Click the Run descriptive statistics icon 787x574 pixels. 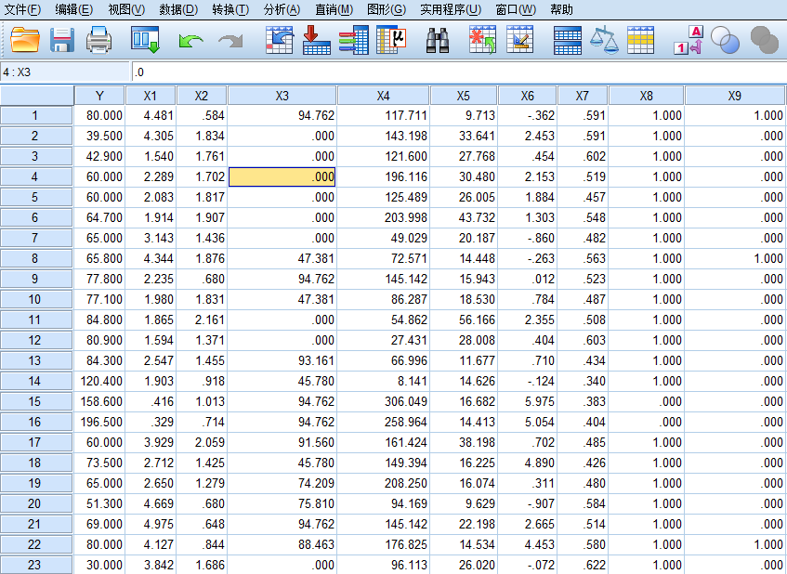click(x=391, y=40)
